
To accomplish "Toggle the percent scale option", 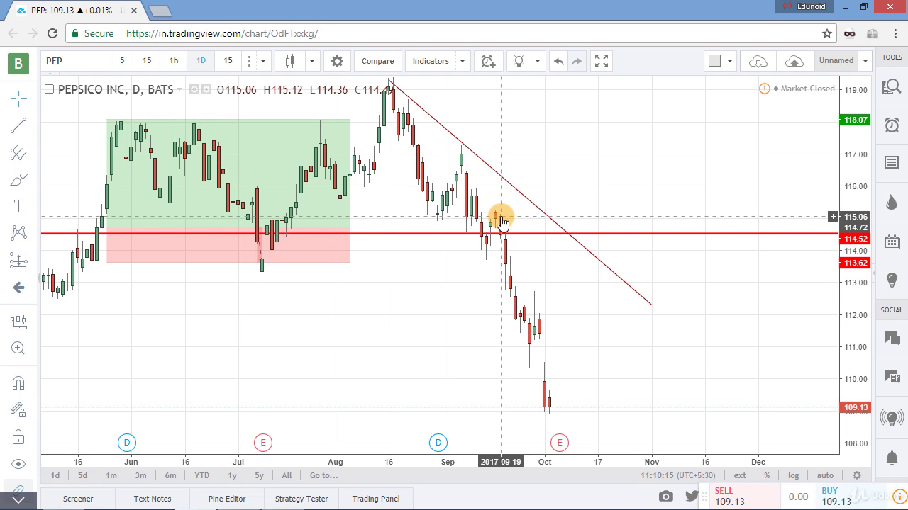I will [x=767, y=475].
